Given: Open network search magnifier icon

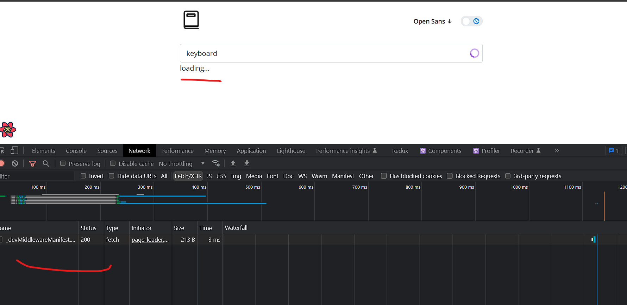Looking at the screenshot, I should (x=46, y=163).
